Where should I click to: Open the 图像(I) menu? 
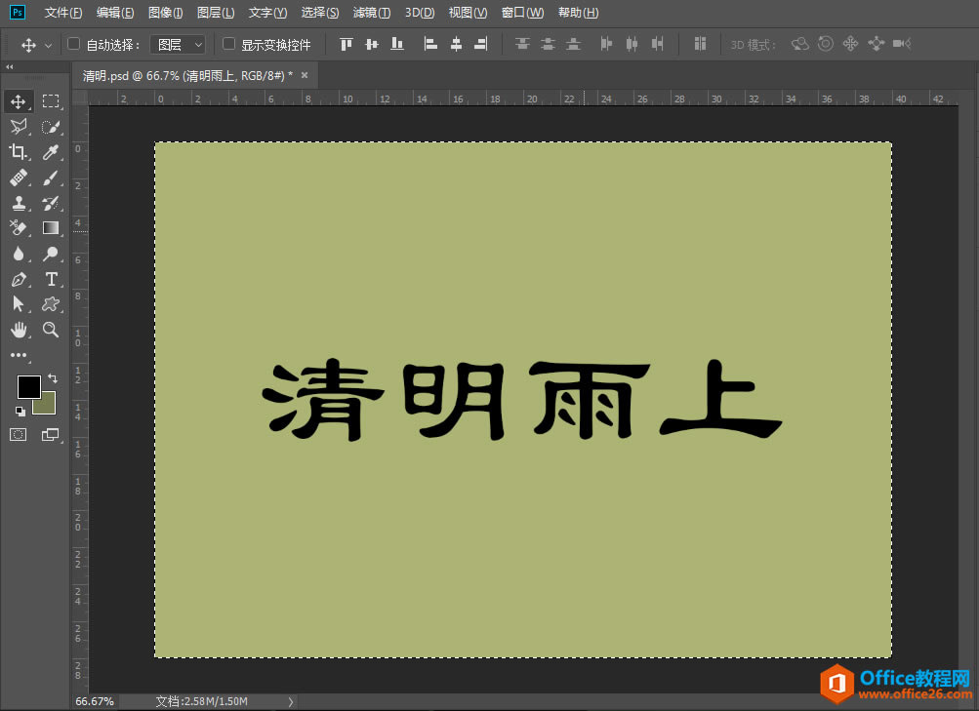click(x=166, y=13)
